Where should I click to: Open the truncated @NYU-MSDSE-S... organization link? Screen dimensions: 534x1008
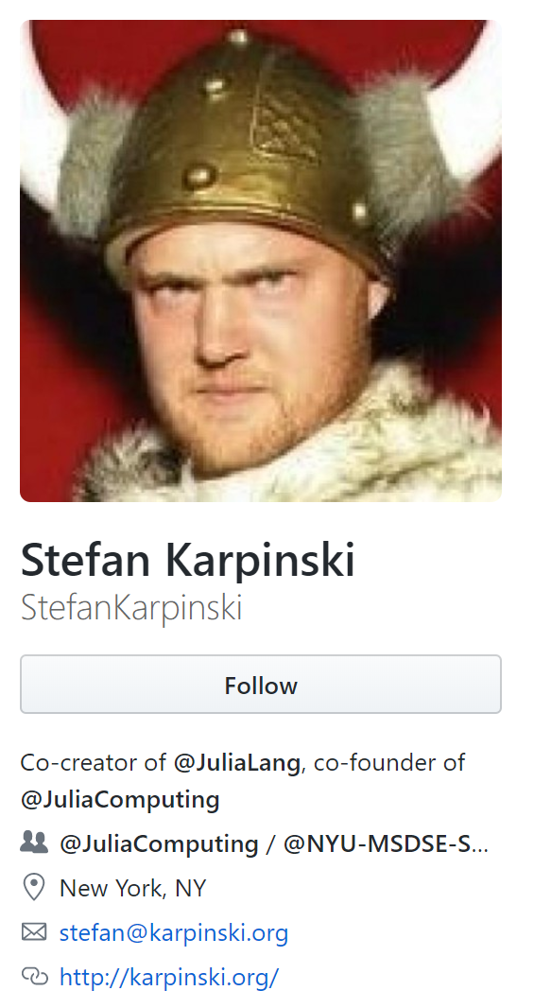[386, 844]
